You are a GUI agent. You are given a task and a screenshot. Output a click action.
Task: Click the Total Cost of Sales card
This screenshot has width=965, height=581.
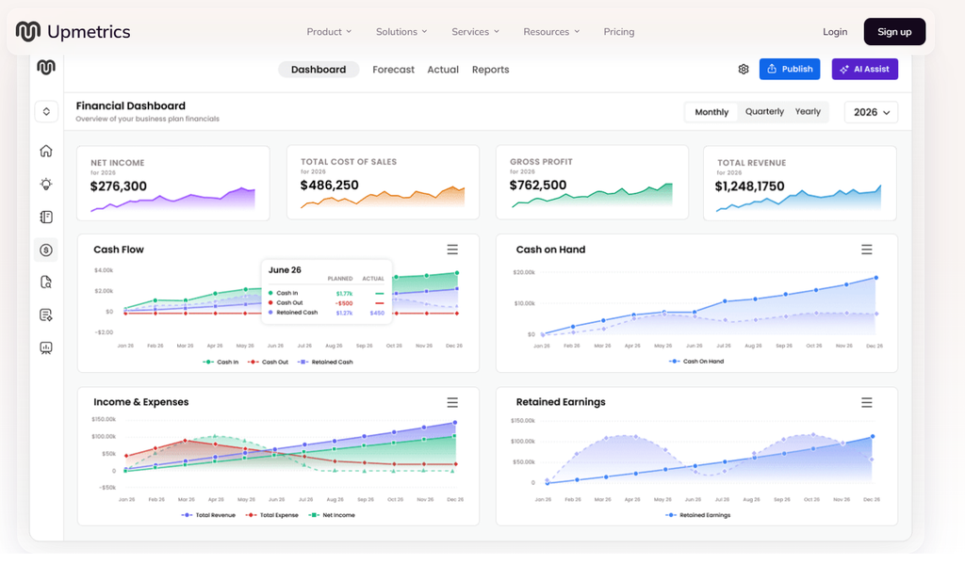383,182
